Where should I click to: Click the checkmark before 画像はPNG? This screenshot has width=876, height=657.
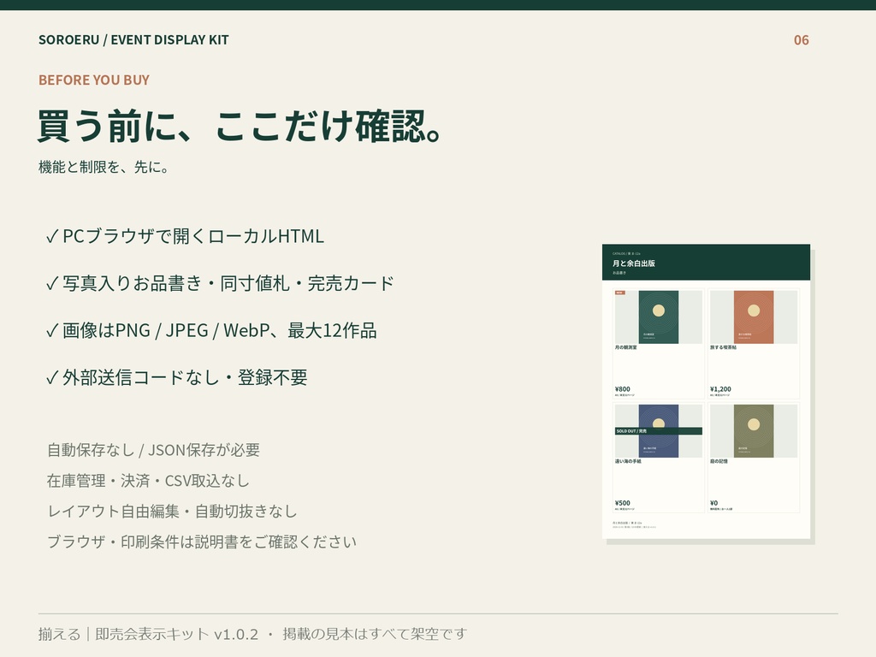[x=52, y=331]
